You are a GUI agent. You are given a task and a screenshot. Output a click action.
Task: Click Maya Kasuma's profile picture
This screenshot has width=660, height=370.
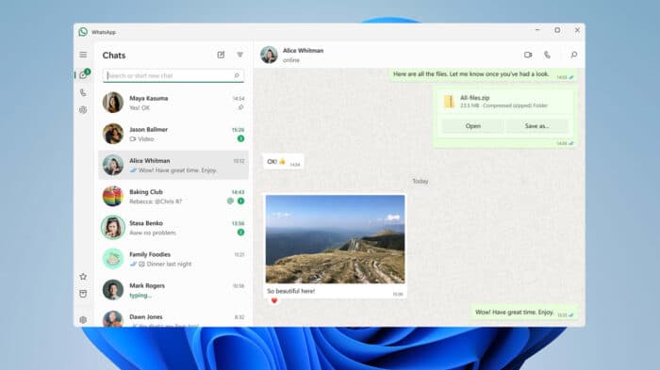click(113, 103)
